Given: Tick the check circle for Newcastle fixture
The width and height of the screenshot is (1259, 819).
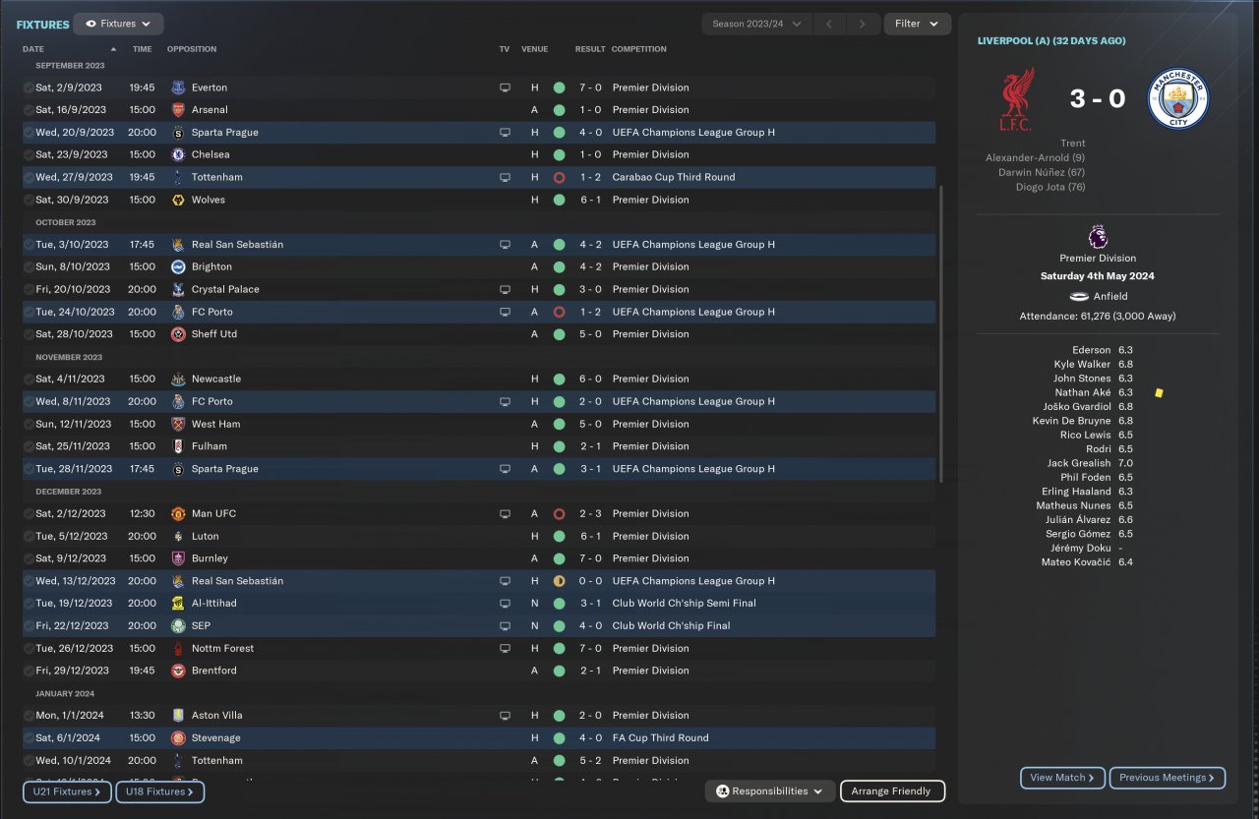Looking at the screenshot, I should [30, 379].
